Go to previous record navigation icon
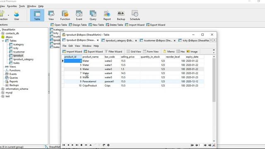The width and height of the screenshot is (265, 149). pyautogui.click(x=68, y=145)
